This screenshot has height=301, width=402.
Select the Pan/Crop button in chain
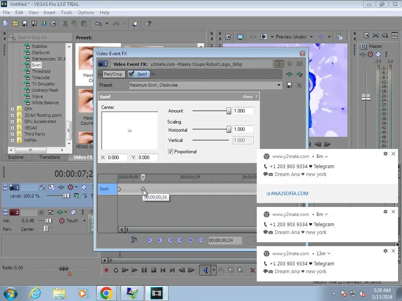pos(113,74)
